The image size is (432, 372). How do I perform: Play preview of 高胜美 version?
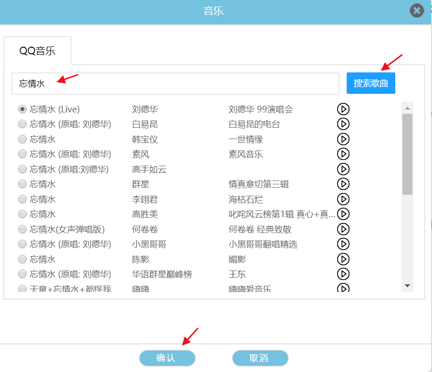pyautogui.click(x=343, y=214)
